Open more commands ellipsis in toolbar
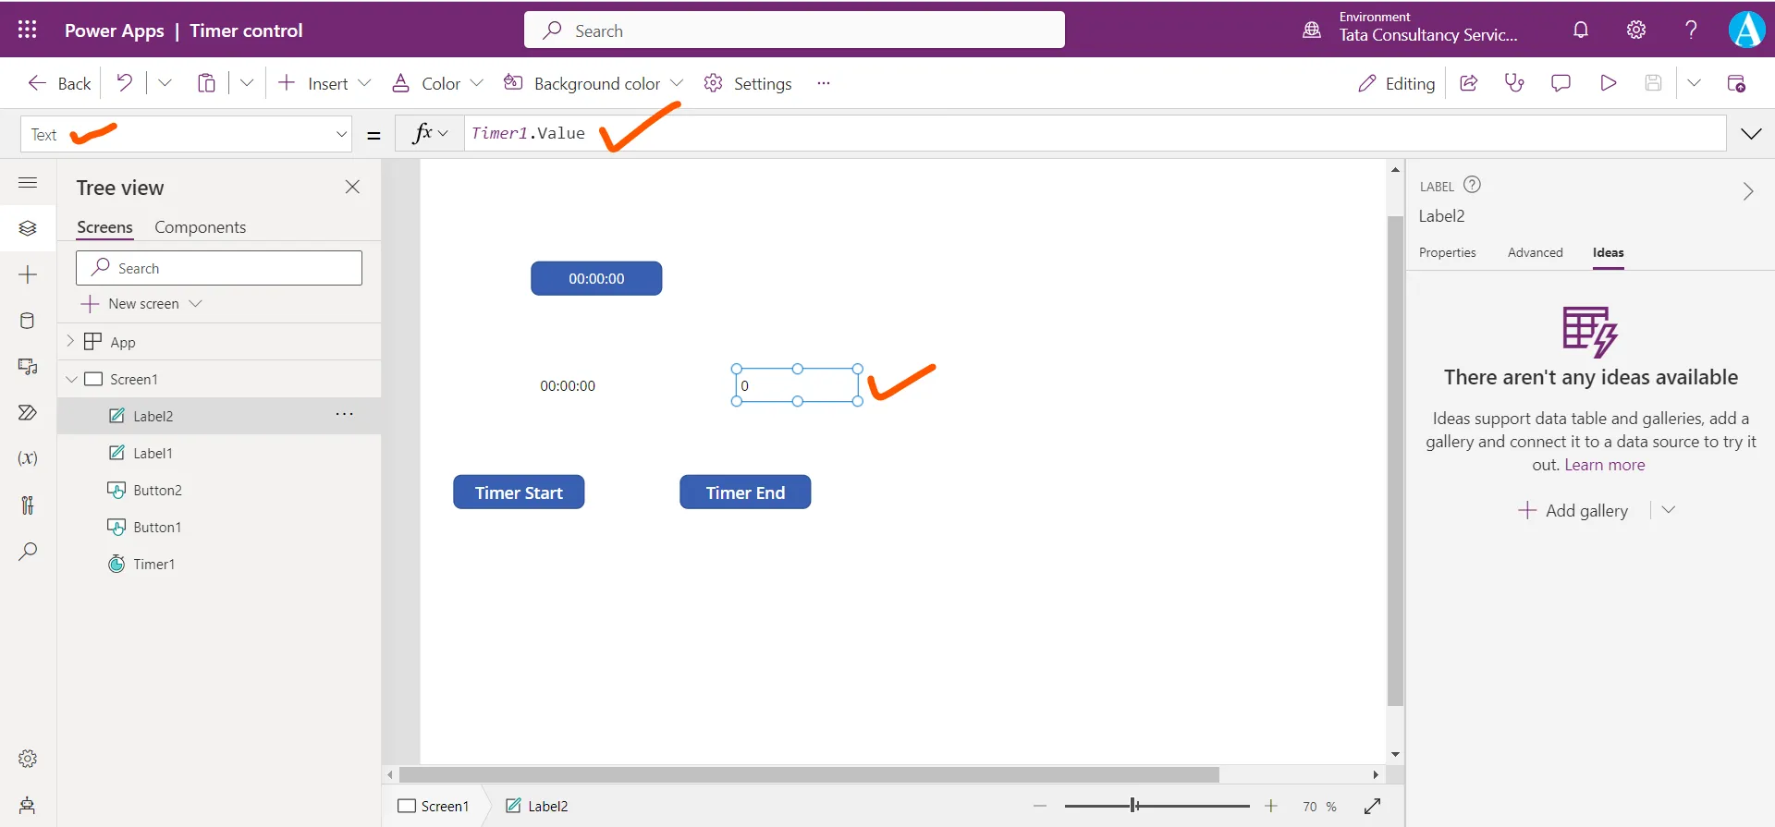This screenshot has width=1775, height=827. (824, 83)
